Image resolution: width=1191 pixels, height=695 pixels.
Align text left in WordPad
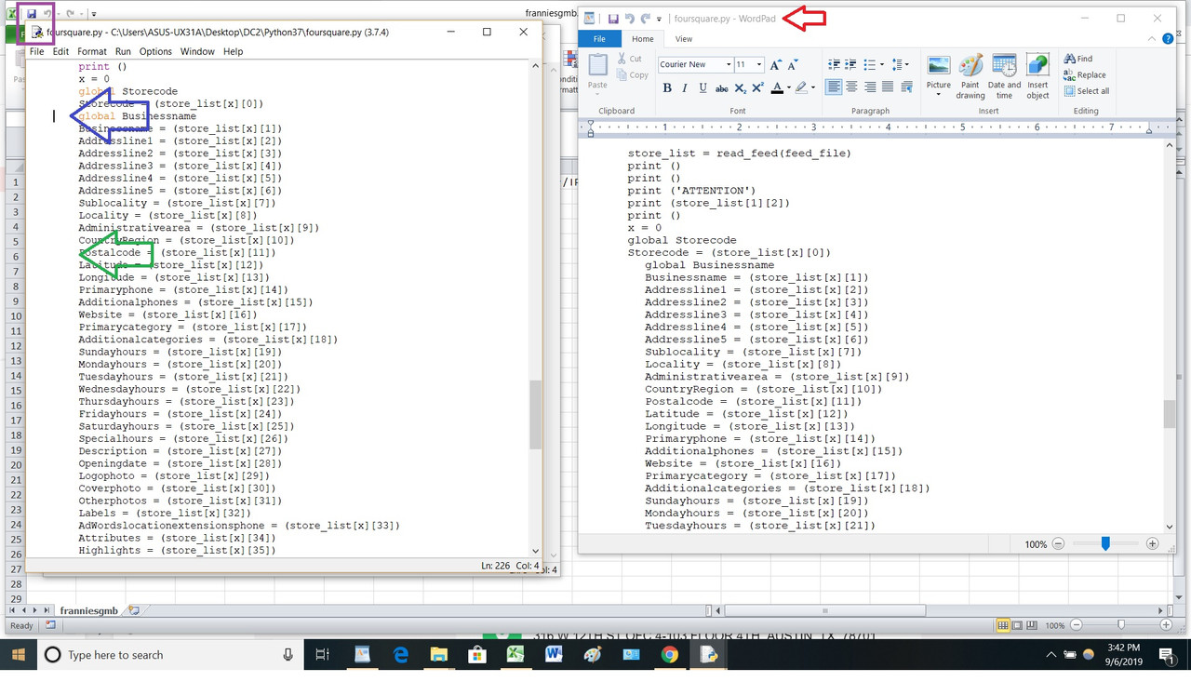coord(834,87)
